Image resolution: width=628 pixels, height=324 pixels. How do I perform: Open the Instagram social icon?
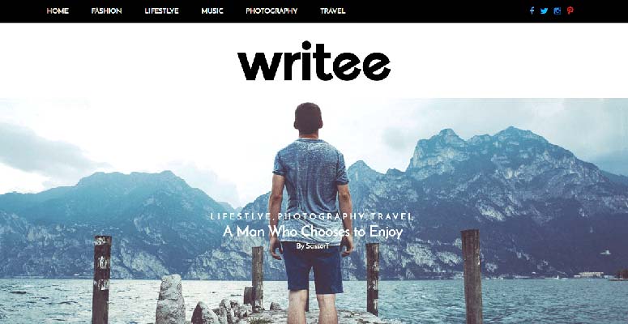[x=558, y=11]
